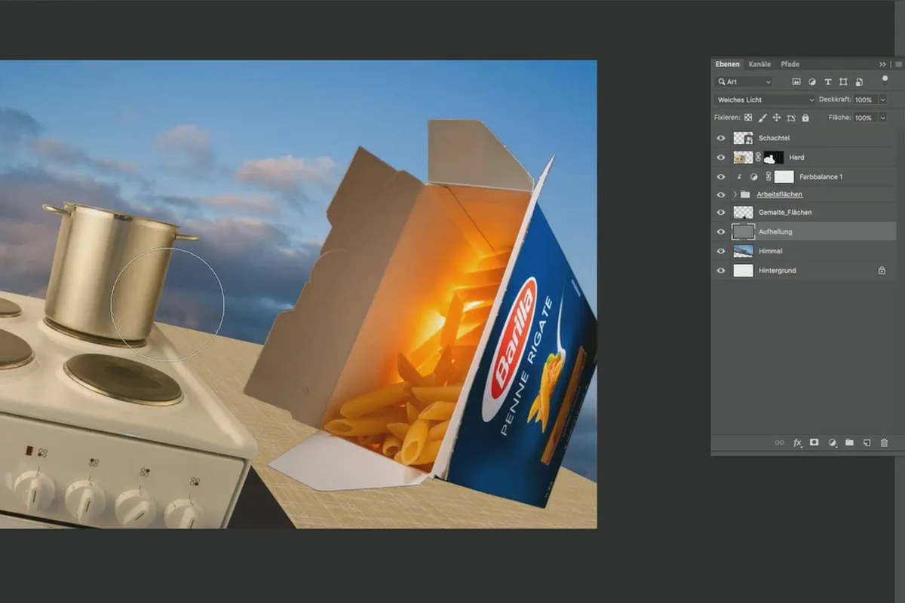Open the Art layer filter dropdown
The image size is (905, 603).
pyautogui.click(x=744, y=81)
